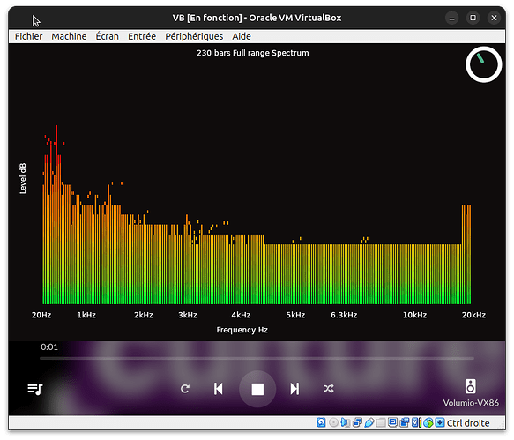The image size is (514, 440).
Task: Click the circular volume knob
Action: pos(483,64)
